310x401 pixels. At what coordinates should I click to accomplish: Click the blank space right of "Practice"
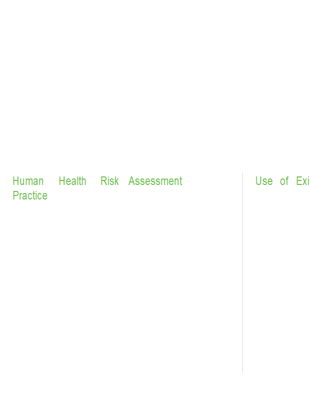[125, 196]
